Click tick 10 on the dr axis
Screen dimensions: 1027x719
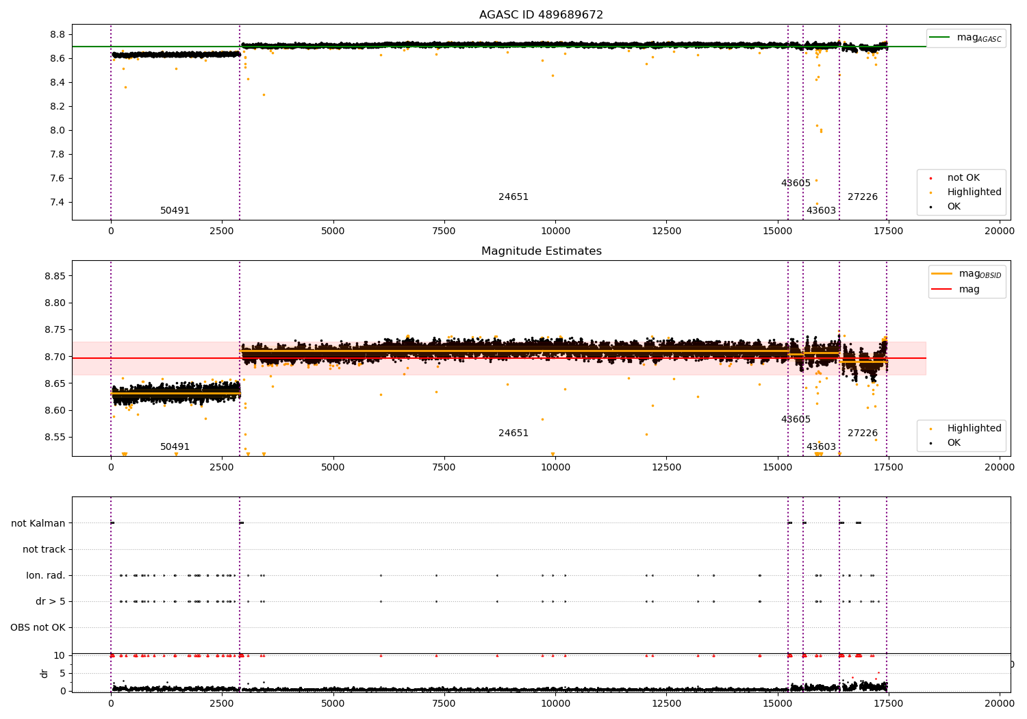tap(60, 655)
